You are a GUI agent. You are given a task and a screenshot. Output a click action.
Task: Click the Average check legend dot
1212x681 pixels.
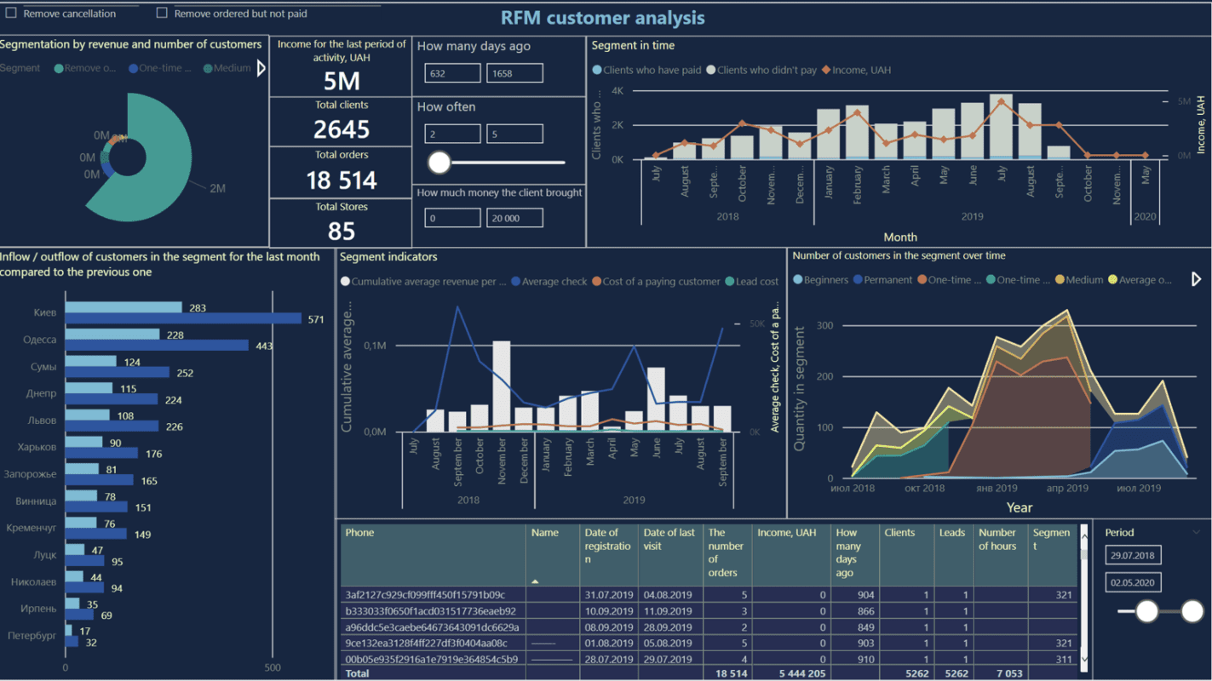(515, 282)
